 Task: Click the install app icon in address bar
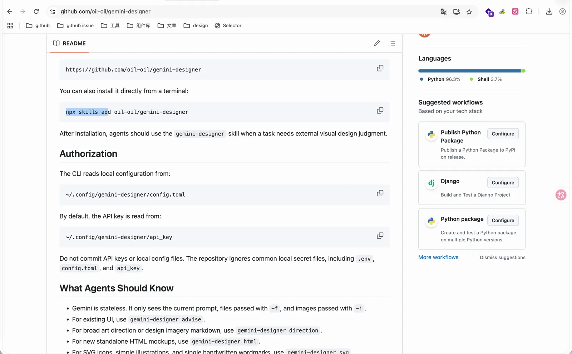(x=457, y=12)
